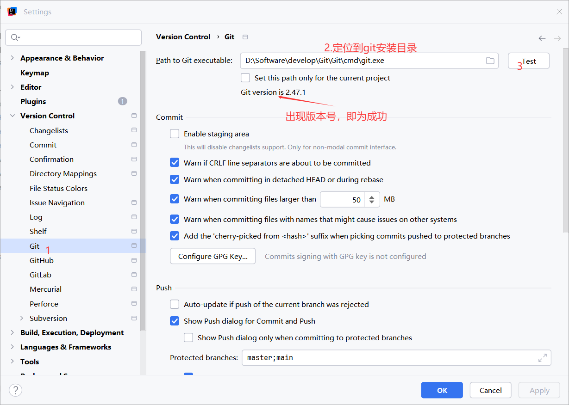
Task: Expand the Appearance & Behavior section
Action: [12, 58]
